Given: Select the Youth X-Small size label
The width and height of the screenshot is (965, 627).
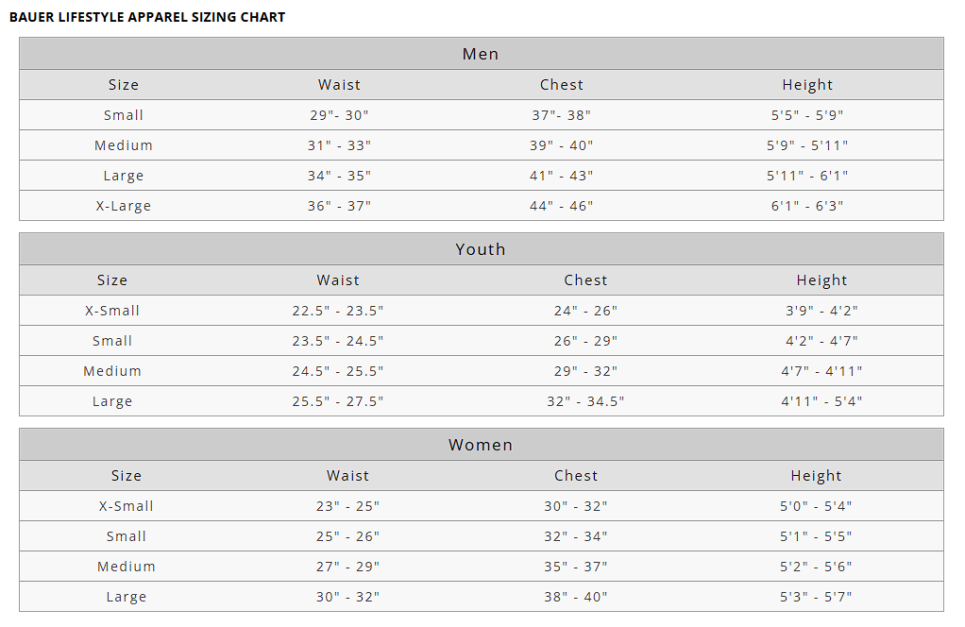Looking at the screenshot, I should [x=112, y=311].
